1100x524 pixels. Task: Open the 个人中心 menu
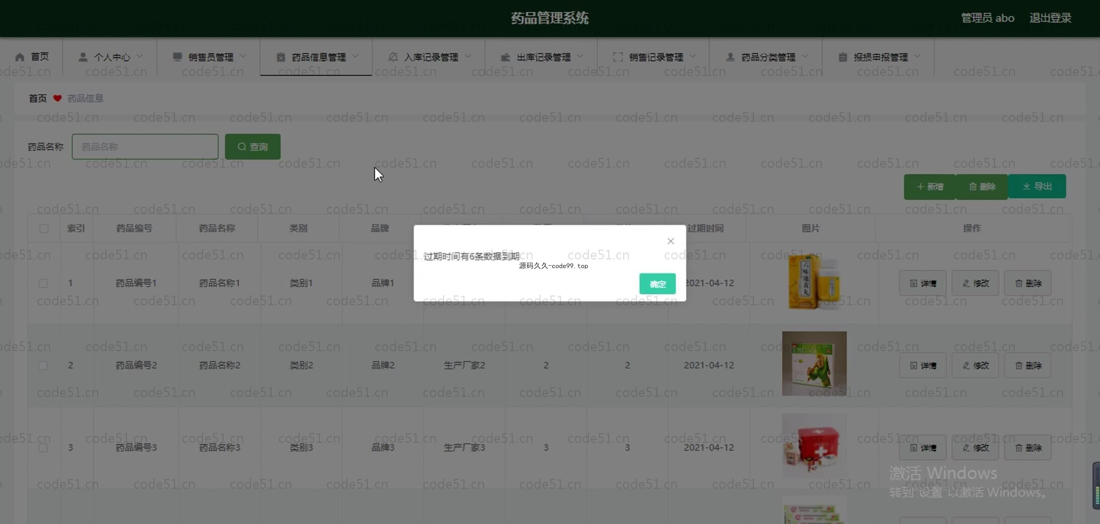pos(110,57)
